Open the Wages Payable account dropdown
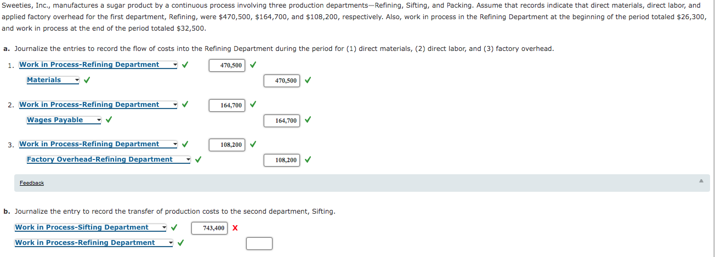This screenshot has width=715, height=257. click(64, 120)
